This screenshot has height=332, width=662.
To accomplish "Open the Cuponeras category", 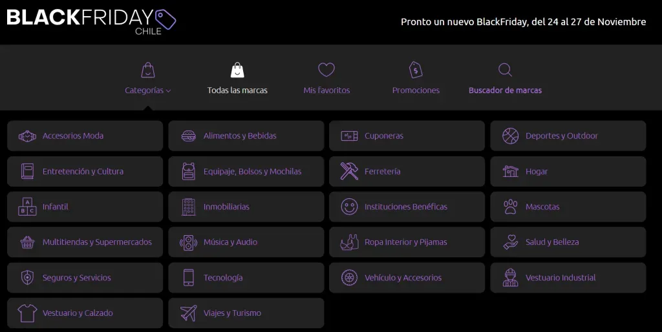I will pos(407,136).
